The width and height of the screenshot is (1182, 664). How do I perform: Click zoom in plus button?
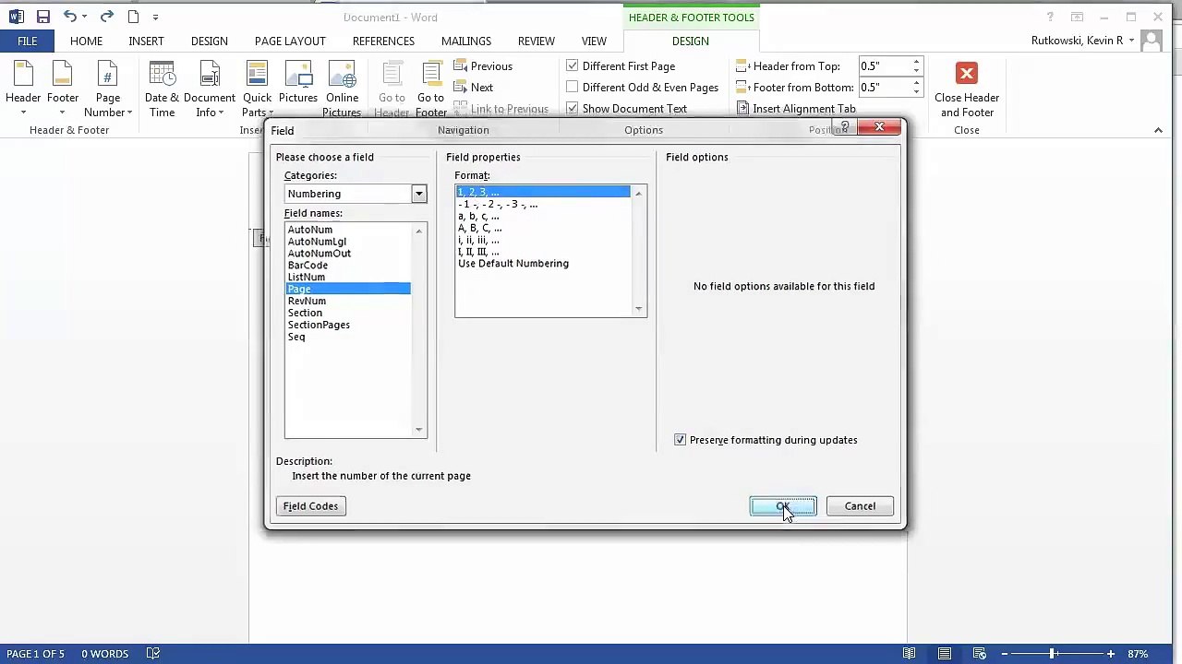pos(1111,654)
